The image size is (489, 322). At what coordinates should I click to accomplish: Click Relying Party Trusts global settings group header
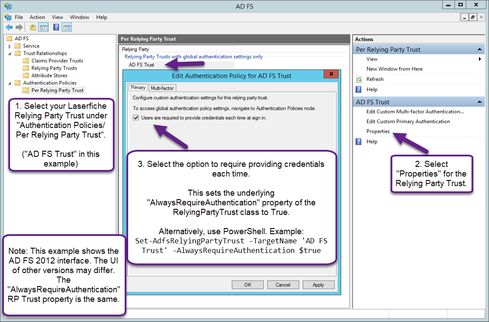tap(194, 57)
